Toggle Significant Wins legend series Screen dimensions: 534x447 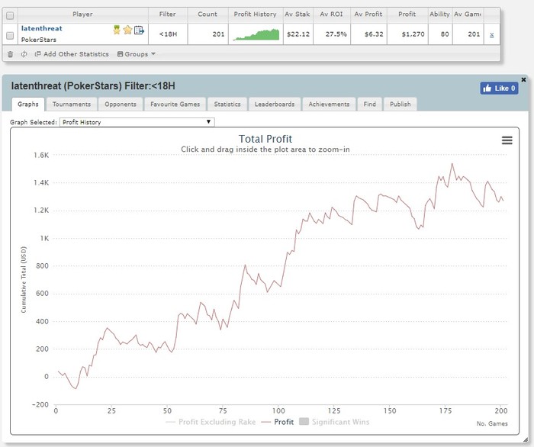[334, 422]
